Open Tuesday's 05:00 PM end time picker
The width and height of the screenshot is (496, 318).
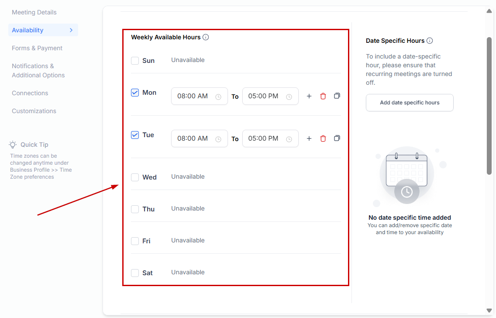270,138
